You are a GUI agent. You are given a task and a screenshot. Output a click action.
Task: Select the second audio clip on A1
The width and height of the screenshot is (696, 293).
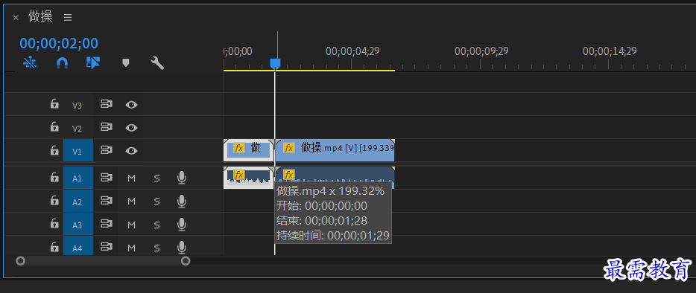335,174
